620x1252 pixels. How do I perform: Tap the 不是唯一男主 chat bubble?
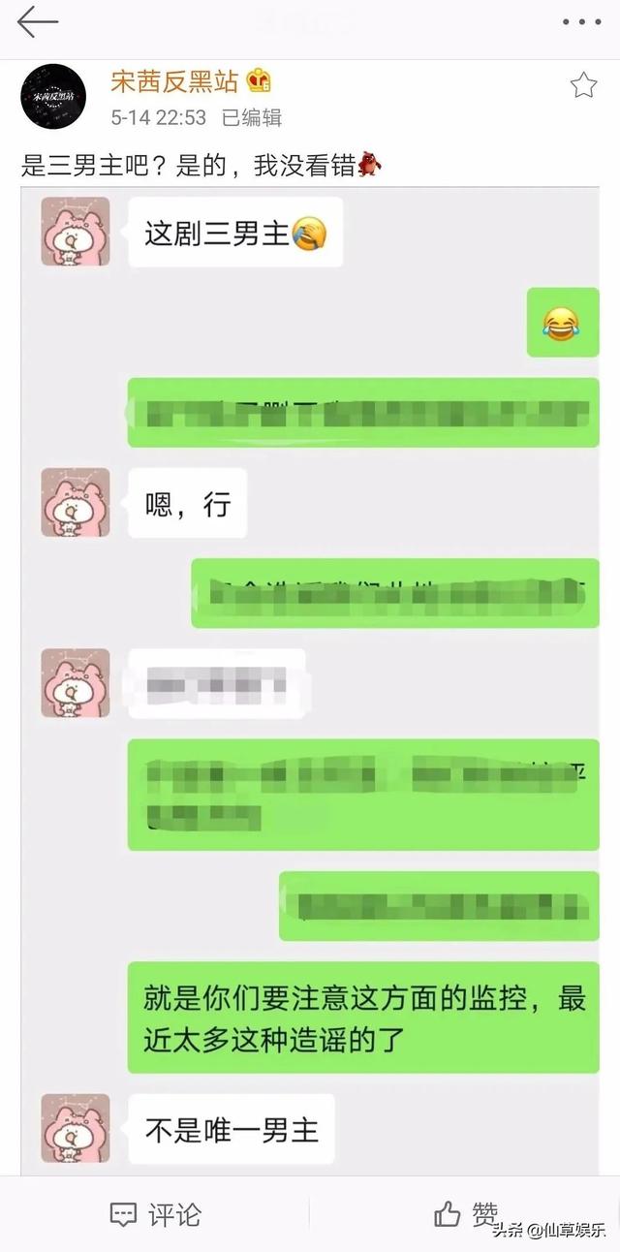click(231, 1129)
